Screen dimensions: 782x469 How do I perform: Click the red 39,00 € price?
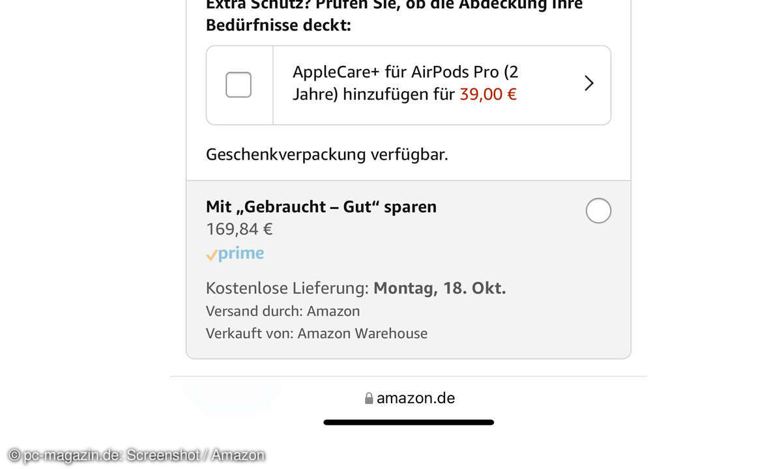pos(488,94)
